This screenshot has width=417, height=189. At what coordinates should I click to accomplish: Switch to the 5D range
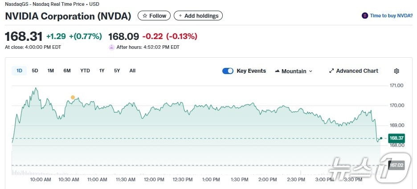35,71
